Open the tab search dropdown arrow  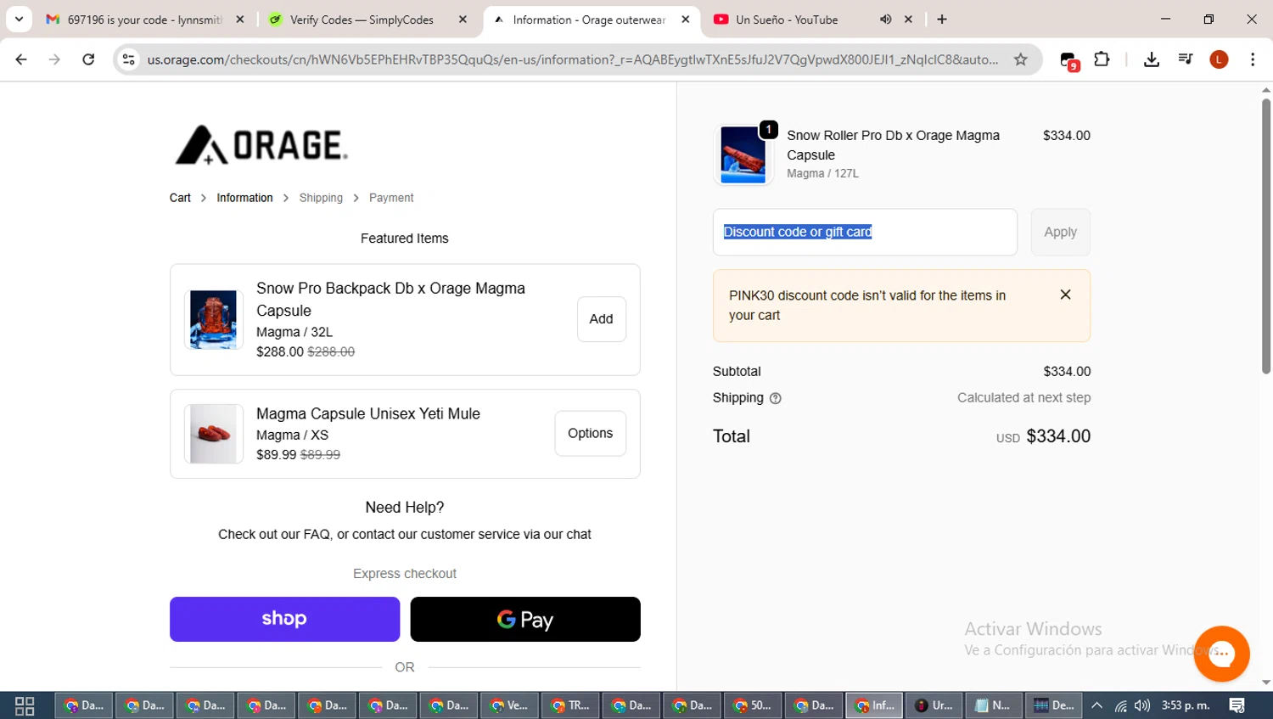[x=19, y=19]
